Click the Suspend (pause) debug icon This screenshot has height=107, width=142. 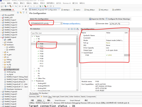click(x=23, y=6)
